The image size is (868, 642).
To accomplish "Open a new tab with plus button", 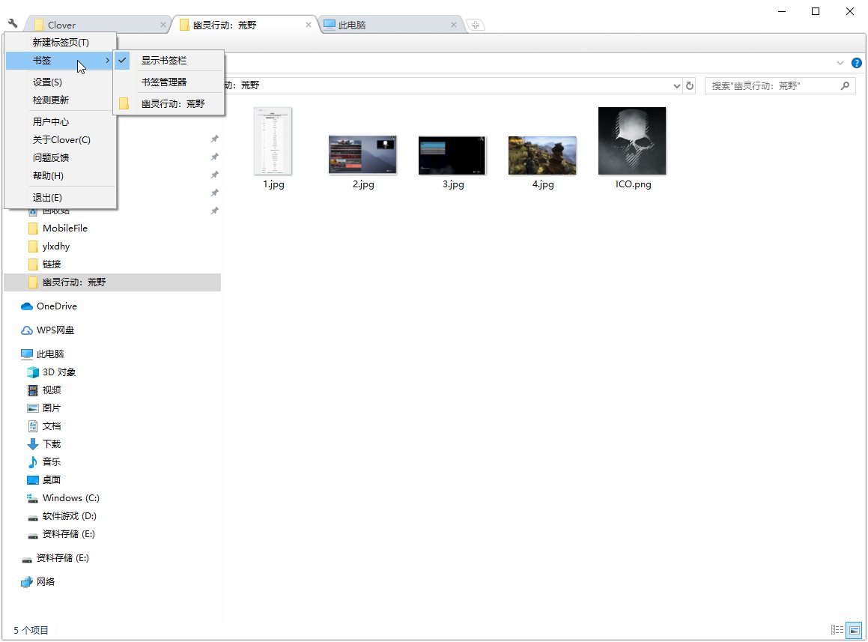I will 476,25.
